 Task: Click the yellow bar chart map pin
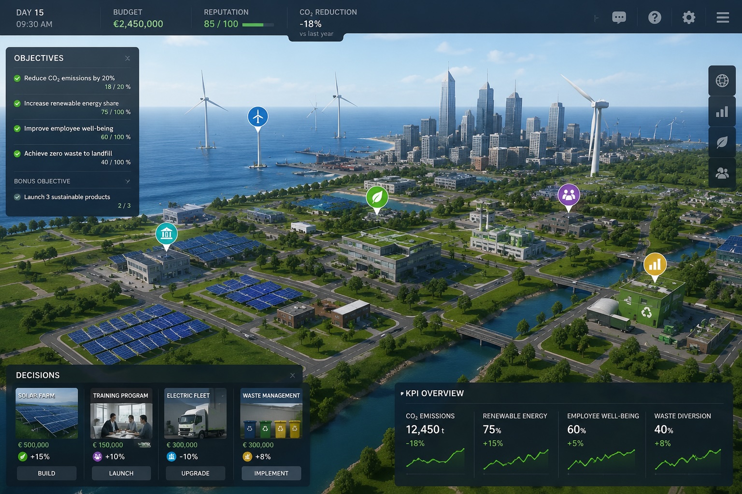(655, 265)
